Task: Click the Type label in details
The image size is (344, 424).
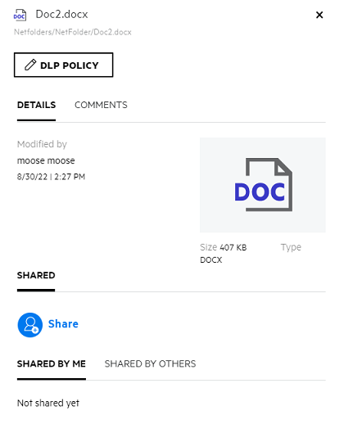Action: 291,247
